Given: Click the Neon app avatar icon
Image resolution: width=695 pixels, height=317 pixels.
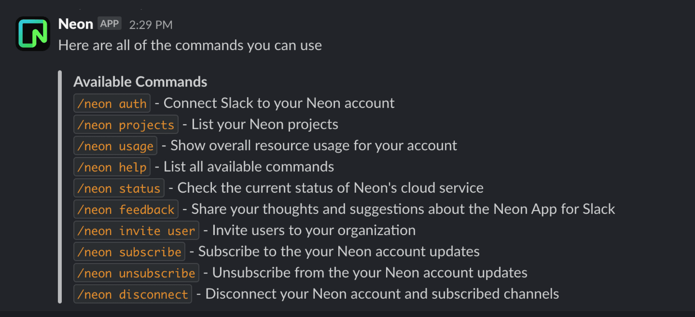Looking at the screenshot, I should (x=33, y=34).
